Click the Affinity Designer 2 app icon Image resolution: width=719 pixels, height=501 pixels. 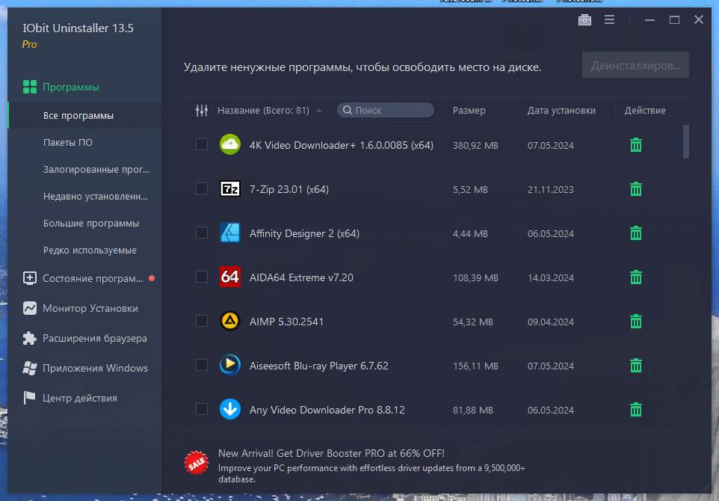[230, 233]
